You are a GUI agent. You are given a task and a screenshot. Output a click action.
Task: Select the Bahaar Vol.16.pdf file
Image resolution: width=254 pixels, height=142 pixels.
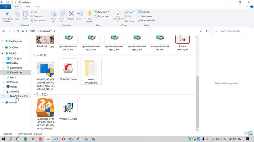pos(183,43)
